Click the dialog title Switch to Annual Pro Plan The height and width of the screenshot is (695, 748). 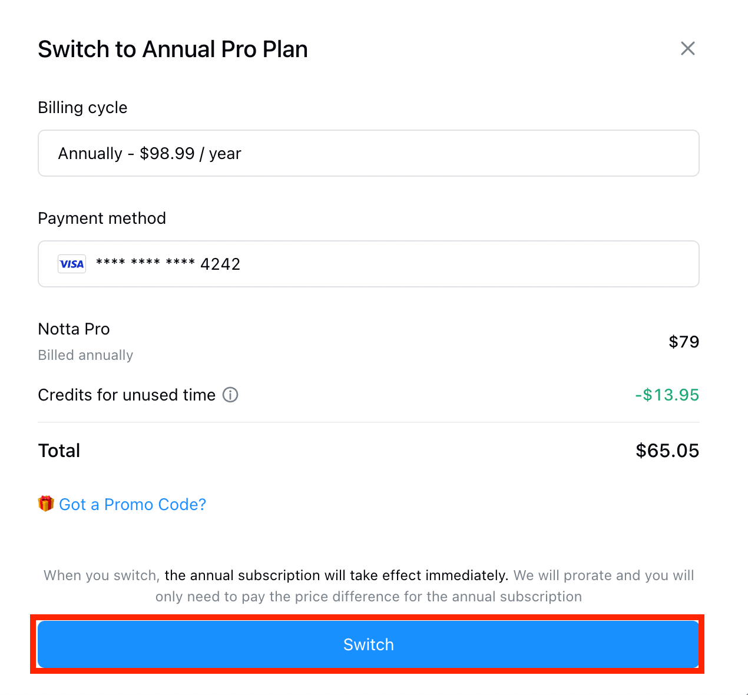[x=173, y=49]
